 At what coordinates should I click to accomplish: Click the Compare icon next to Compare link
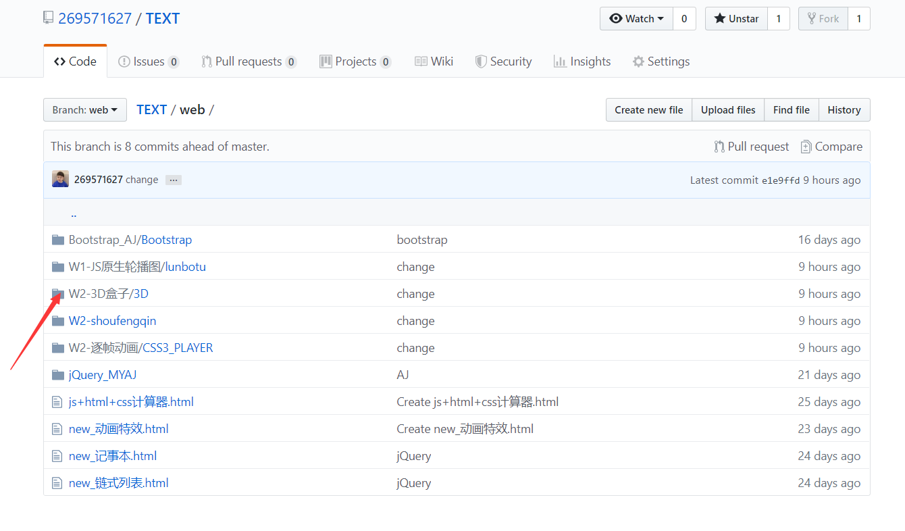click(x=806, y=146)
